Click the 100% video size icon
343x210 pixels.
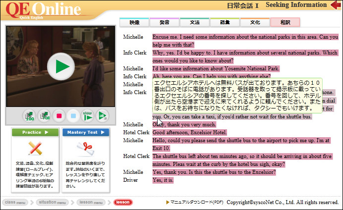click(x=30, y=116)
